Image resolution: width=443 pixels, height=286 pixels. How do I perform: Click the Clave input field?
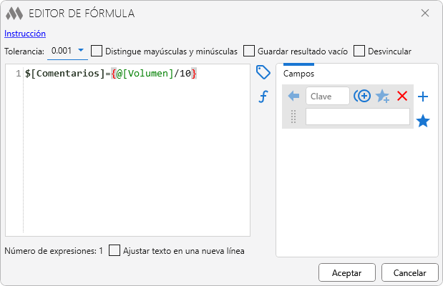327,96
